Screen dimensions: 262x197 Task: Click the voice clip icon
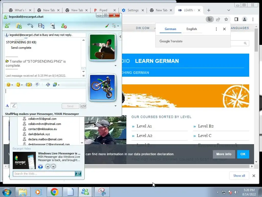click(x=37, y=85)
